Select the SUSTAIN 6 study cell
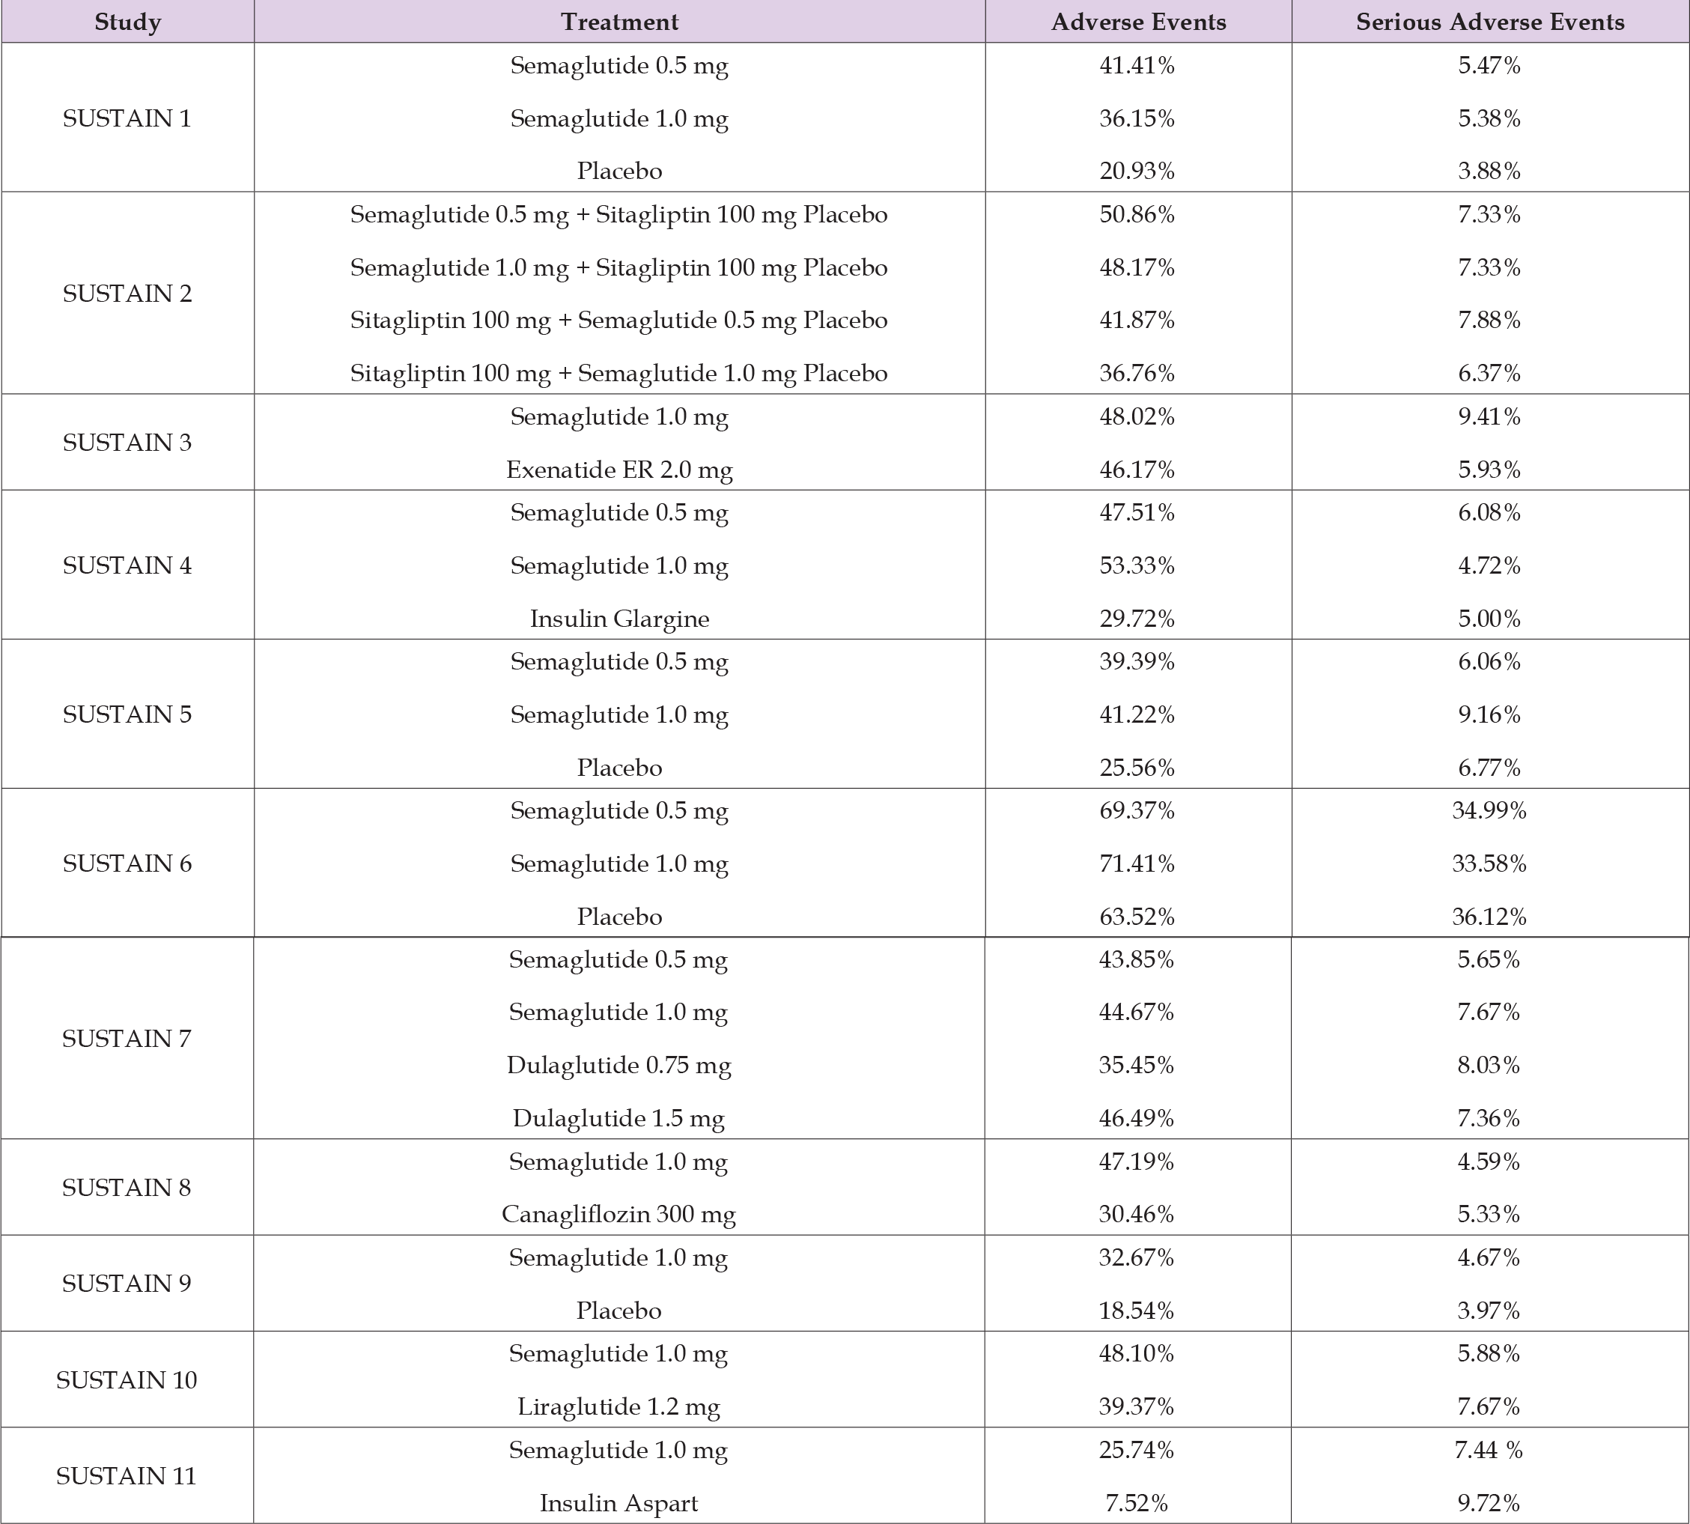Viewport: 1690px width, 1524px height. point(127,863)
